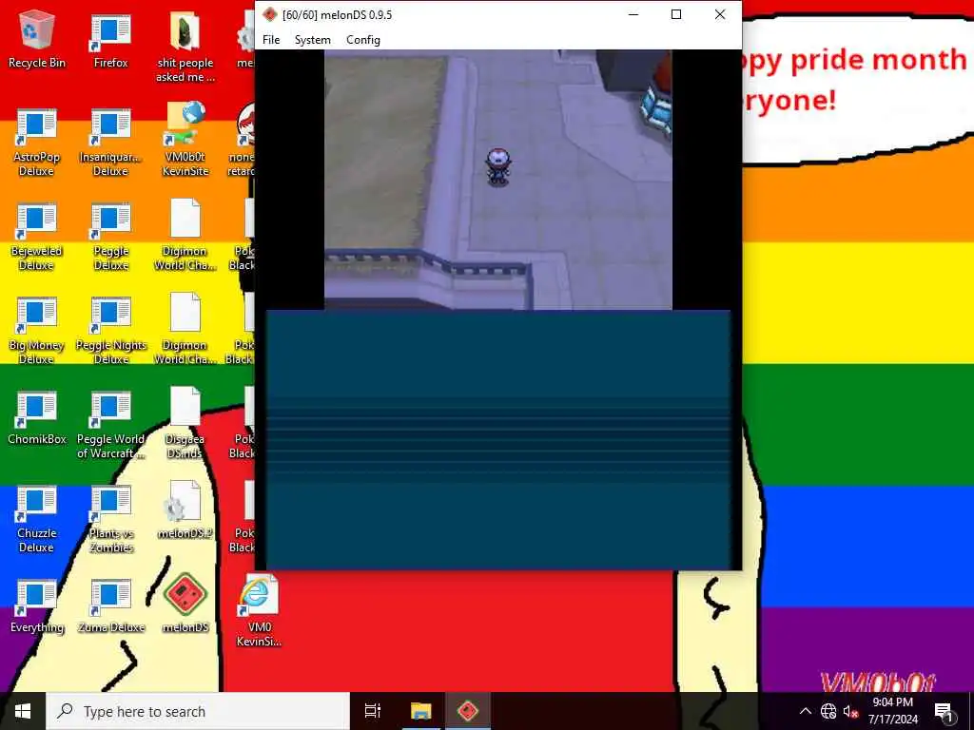Select the VM0 KevinSi... Internet Explorer shortcut

(259, 611)
